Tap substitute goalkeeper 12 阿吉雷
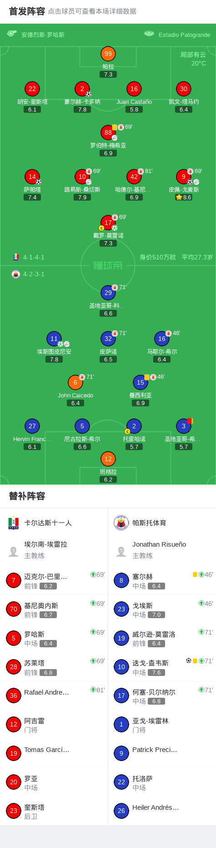Image resolution: width=216 pixels, height=848 pixels. click(x=54, y=724)
